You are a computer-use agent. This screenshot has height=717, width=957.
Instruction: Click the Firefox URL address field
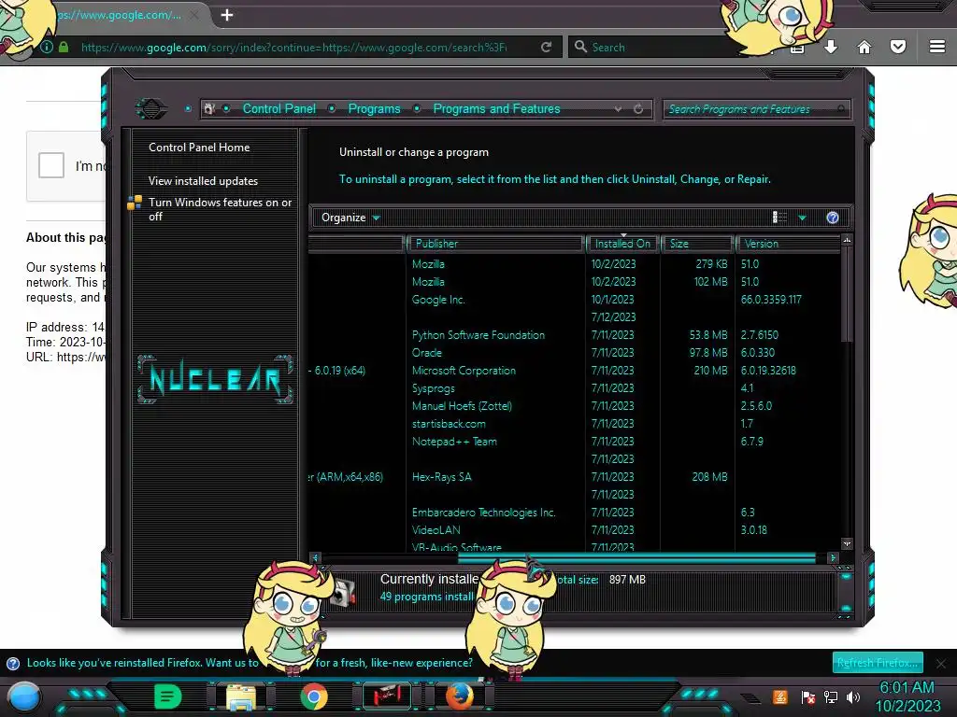tap(293, 47)
